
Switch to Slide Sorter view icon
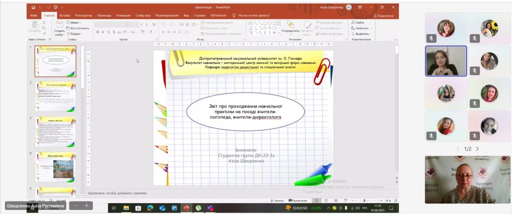click(x=326, y=200)
